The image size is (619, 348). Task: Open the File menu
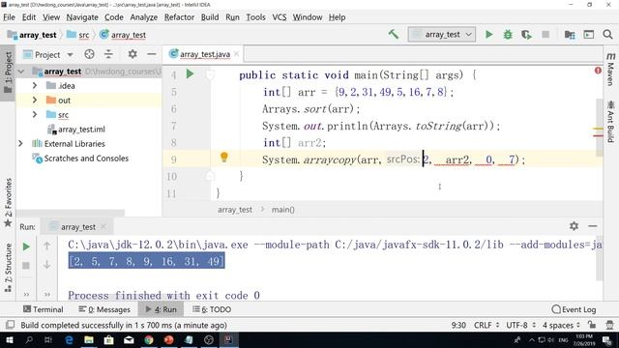(9, 17)
